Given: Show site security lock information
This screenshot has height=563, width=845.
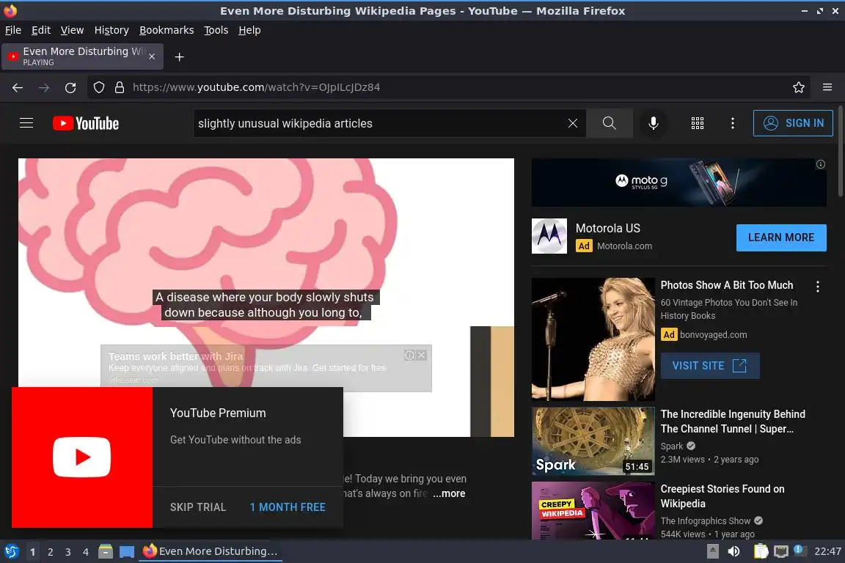Looking at the screenshot, I should coord(120,87).
